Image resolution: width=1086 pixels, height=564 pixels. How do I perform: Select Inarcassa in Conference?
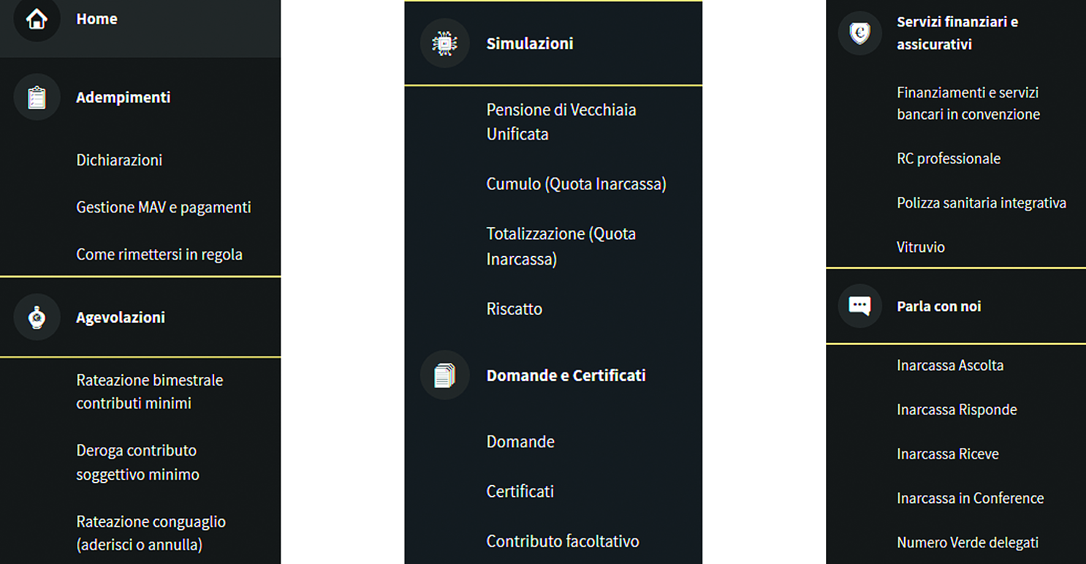click(x=970, y=498)
